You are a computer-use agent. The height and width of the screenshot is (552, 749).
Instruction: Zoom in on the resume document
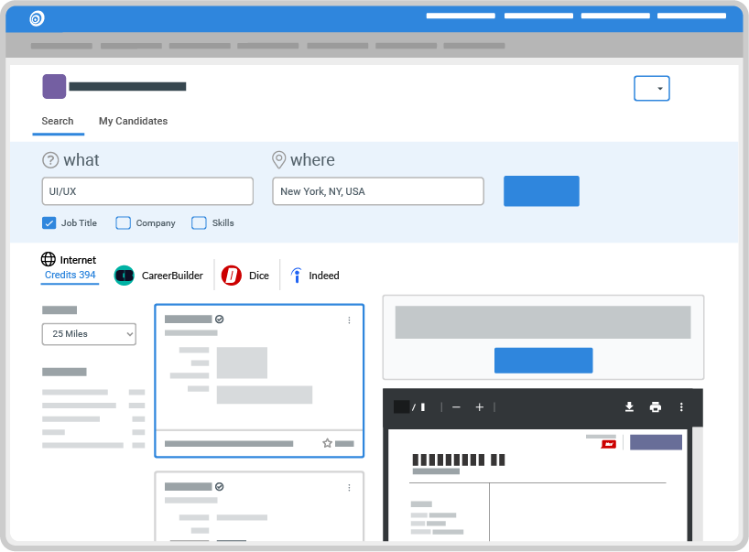tap(479, 407)
